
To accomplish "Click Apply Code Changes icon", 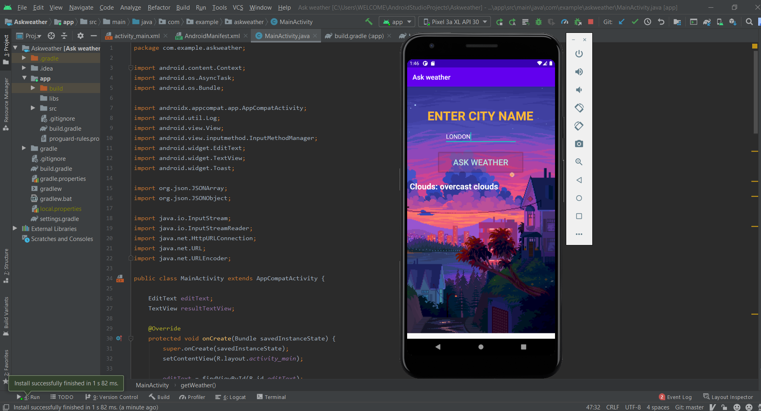I will [525, 22].
